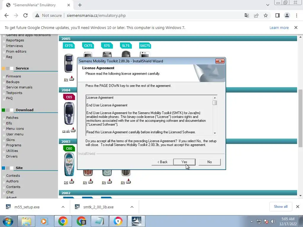Click the InstallShield setup taskbar icon
The width and height of the screenshot is (303, 227).
[136, 221]
